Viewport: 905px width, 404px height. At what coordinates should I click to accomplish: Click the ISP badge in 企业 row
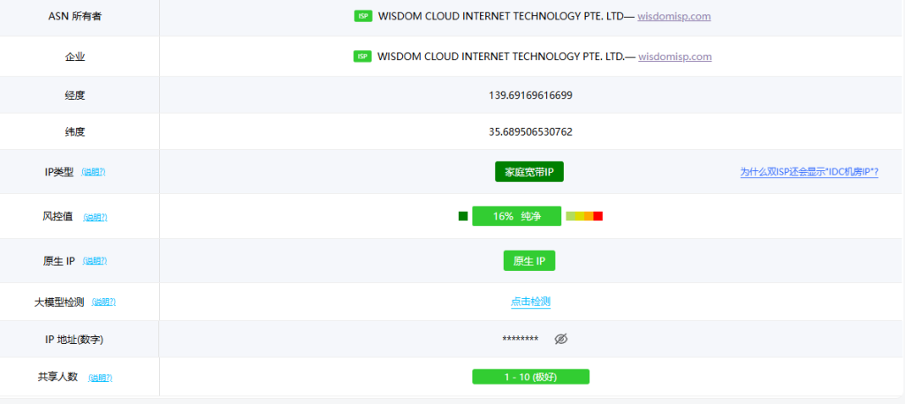[x=362, y=56]
